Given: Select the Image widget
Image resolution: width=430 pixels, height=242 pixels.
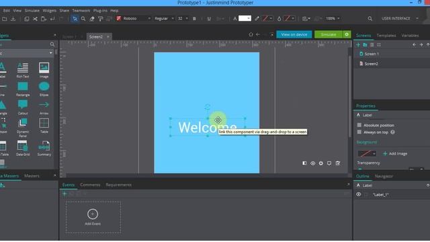Looking at the screenshot, I should (x=44, y=70).
